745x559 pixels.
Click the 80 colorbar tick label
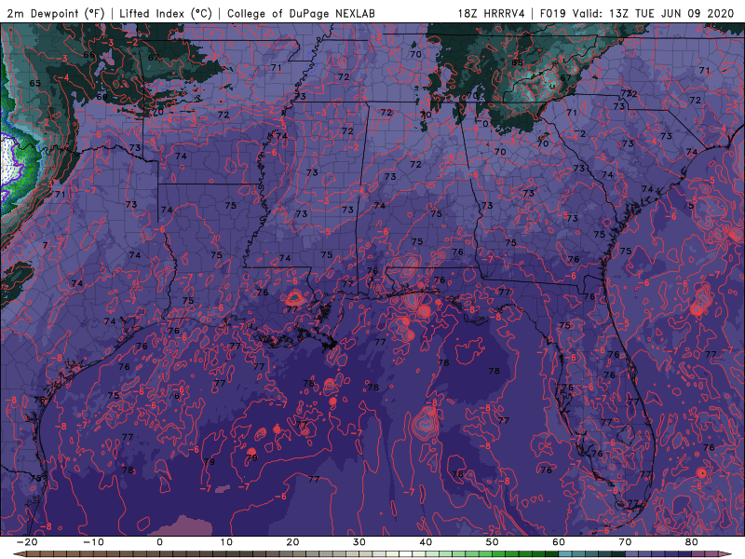click(x=691, y=542)
